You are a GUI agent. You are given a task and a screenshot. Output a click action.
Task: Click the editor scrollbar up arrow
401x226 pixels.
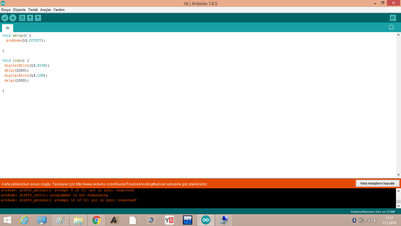point(398,35)
